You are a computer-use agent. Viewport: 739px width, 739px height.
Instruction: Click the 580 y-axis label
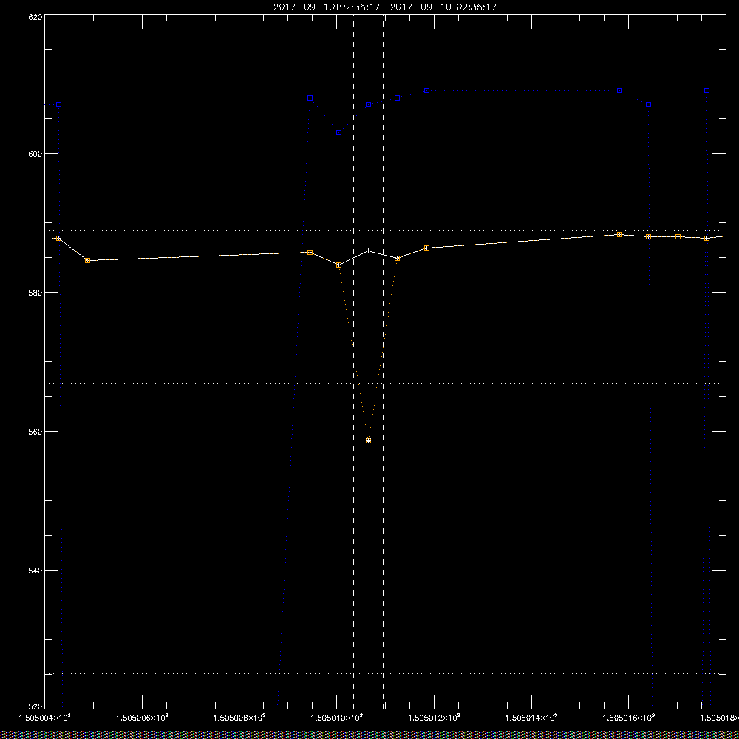[x=35, y=293]
